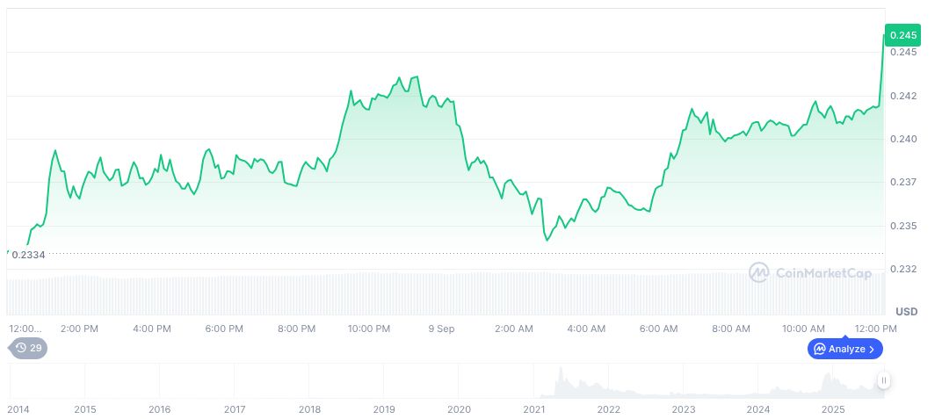
Task: Click the 0.232 price axis label
Action: click(x=902, y=269)
